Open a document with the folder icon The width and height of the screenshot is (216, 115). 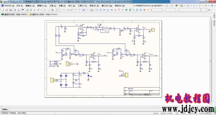pyautogui.click(x=6, y=10)
